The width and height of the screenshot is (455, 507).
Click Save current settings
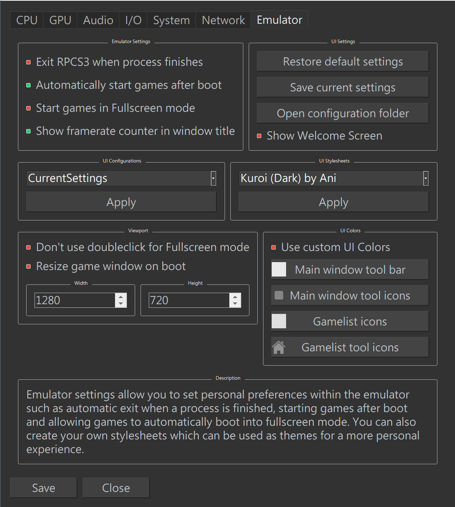click(x=343, y=87)
